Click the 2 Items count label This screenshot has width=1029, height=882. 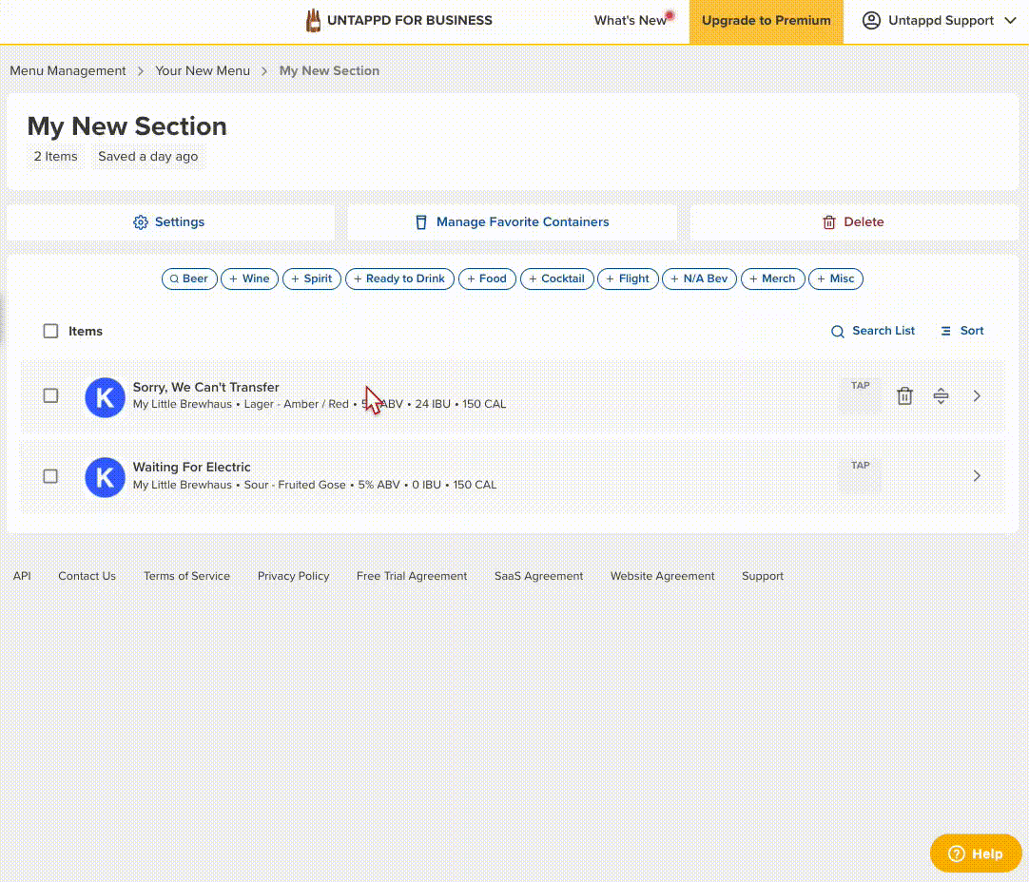tap(56, 157)
